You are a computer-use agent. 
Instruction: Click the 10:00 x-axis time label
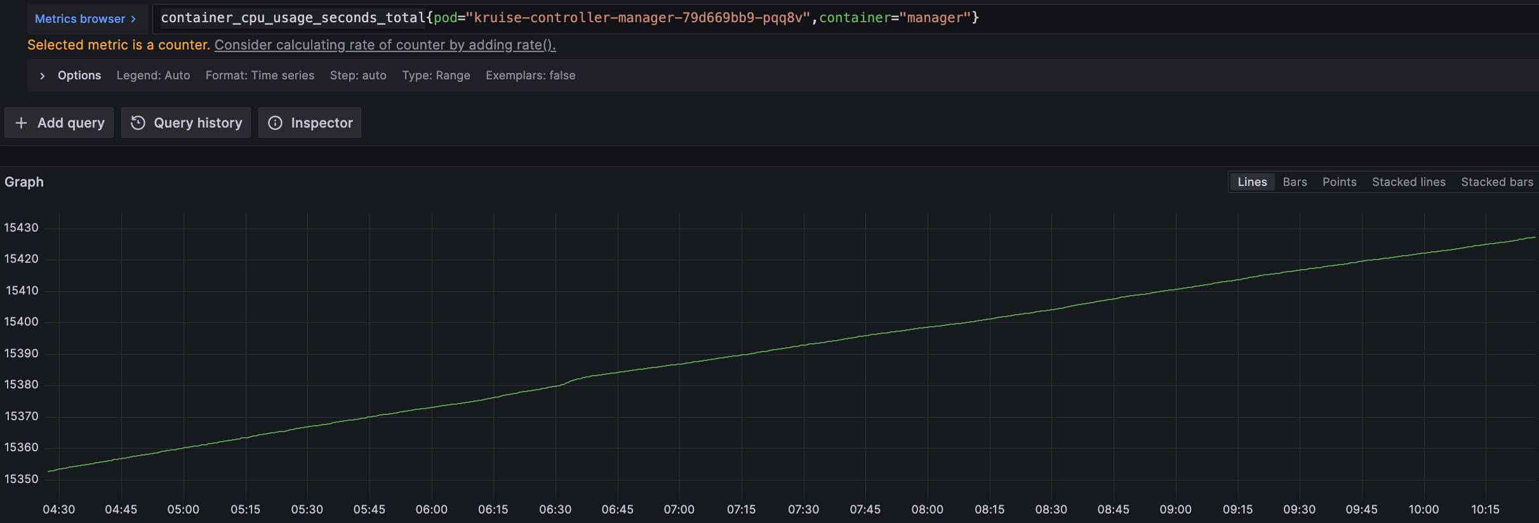(1424, 510)
